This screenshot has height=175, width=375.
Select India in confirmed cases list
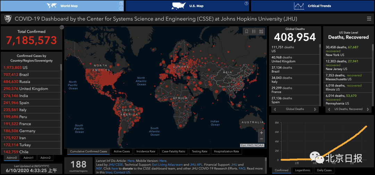pos(30,95)
